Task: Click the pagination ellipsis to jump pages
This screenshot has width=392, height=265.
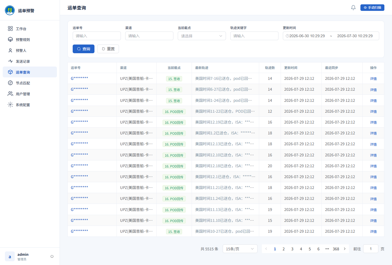Action: 327,249
